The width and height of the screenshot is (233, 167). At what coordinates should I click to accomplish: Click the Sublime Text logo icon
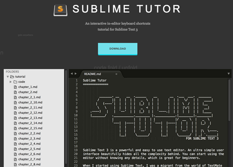tap(61, 10)
